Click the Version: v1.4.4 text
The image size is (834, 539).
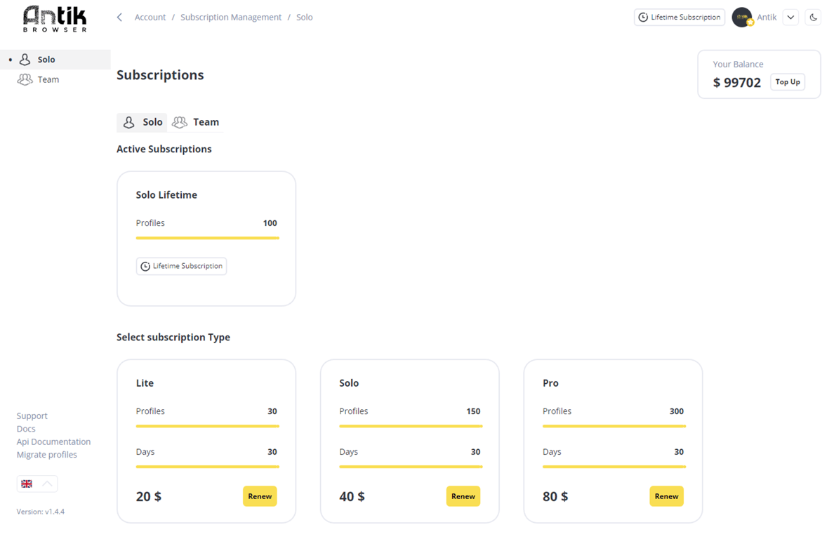41,512
